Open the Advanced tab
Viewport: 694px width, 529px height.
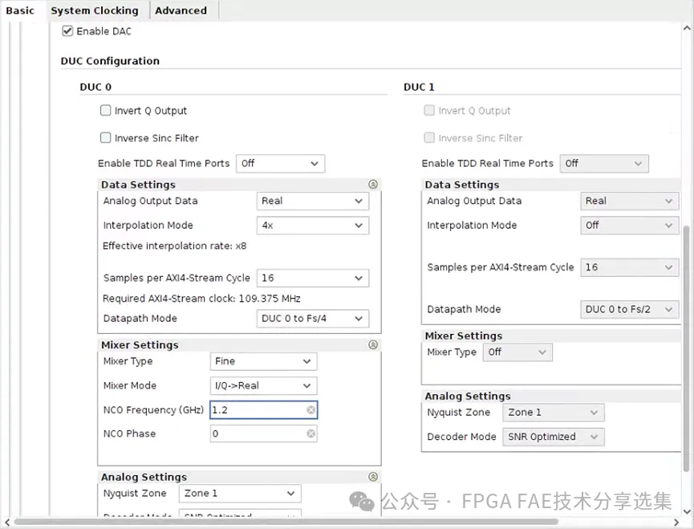pyautogui.click(x=181, y=10)
